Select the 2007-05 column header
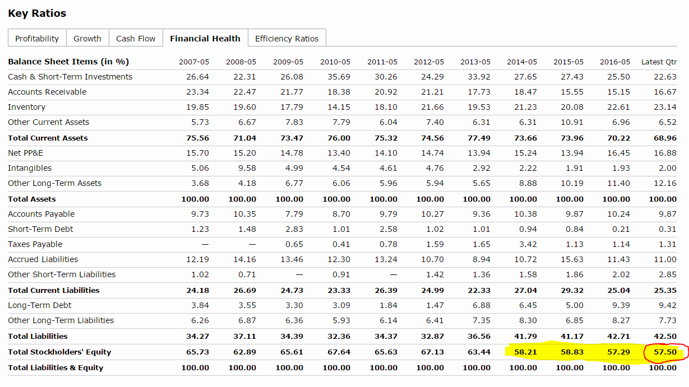The height and width of the screenshot is (387, 689). [x=194, y=62]
